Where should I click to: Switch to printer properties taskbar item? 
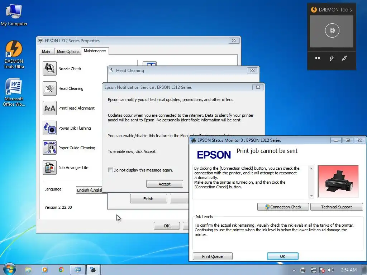(77, 270)
